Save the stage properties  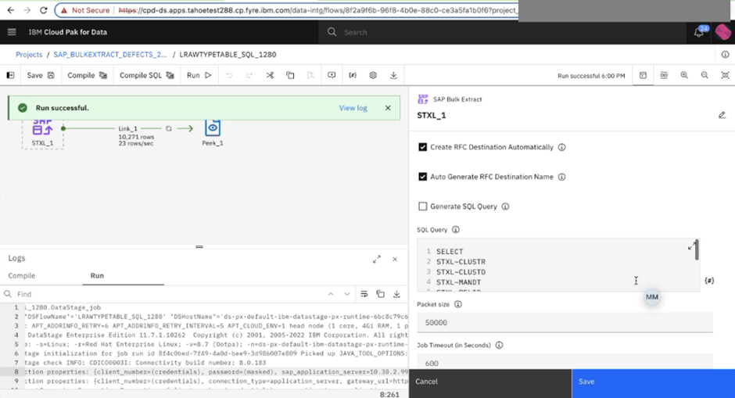click(x=654, y=383)
